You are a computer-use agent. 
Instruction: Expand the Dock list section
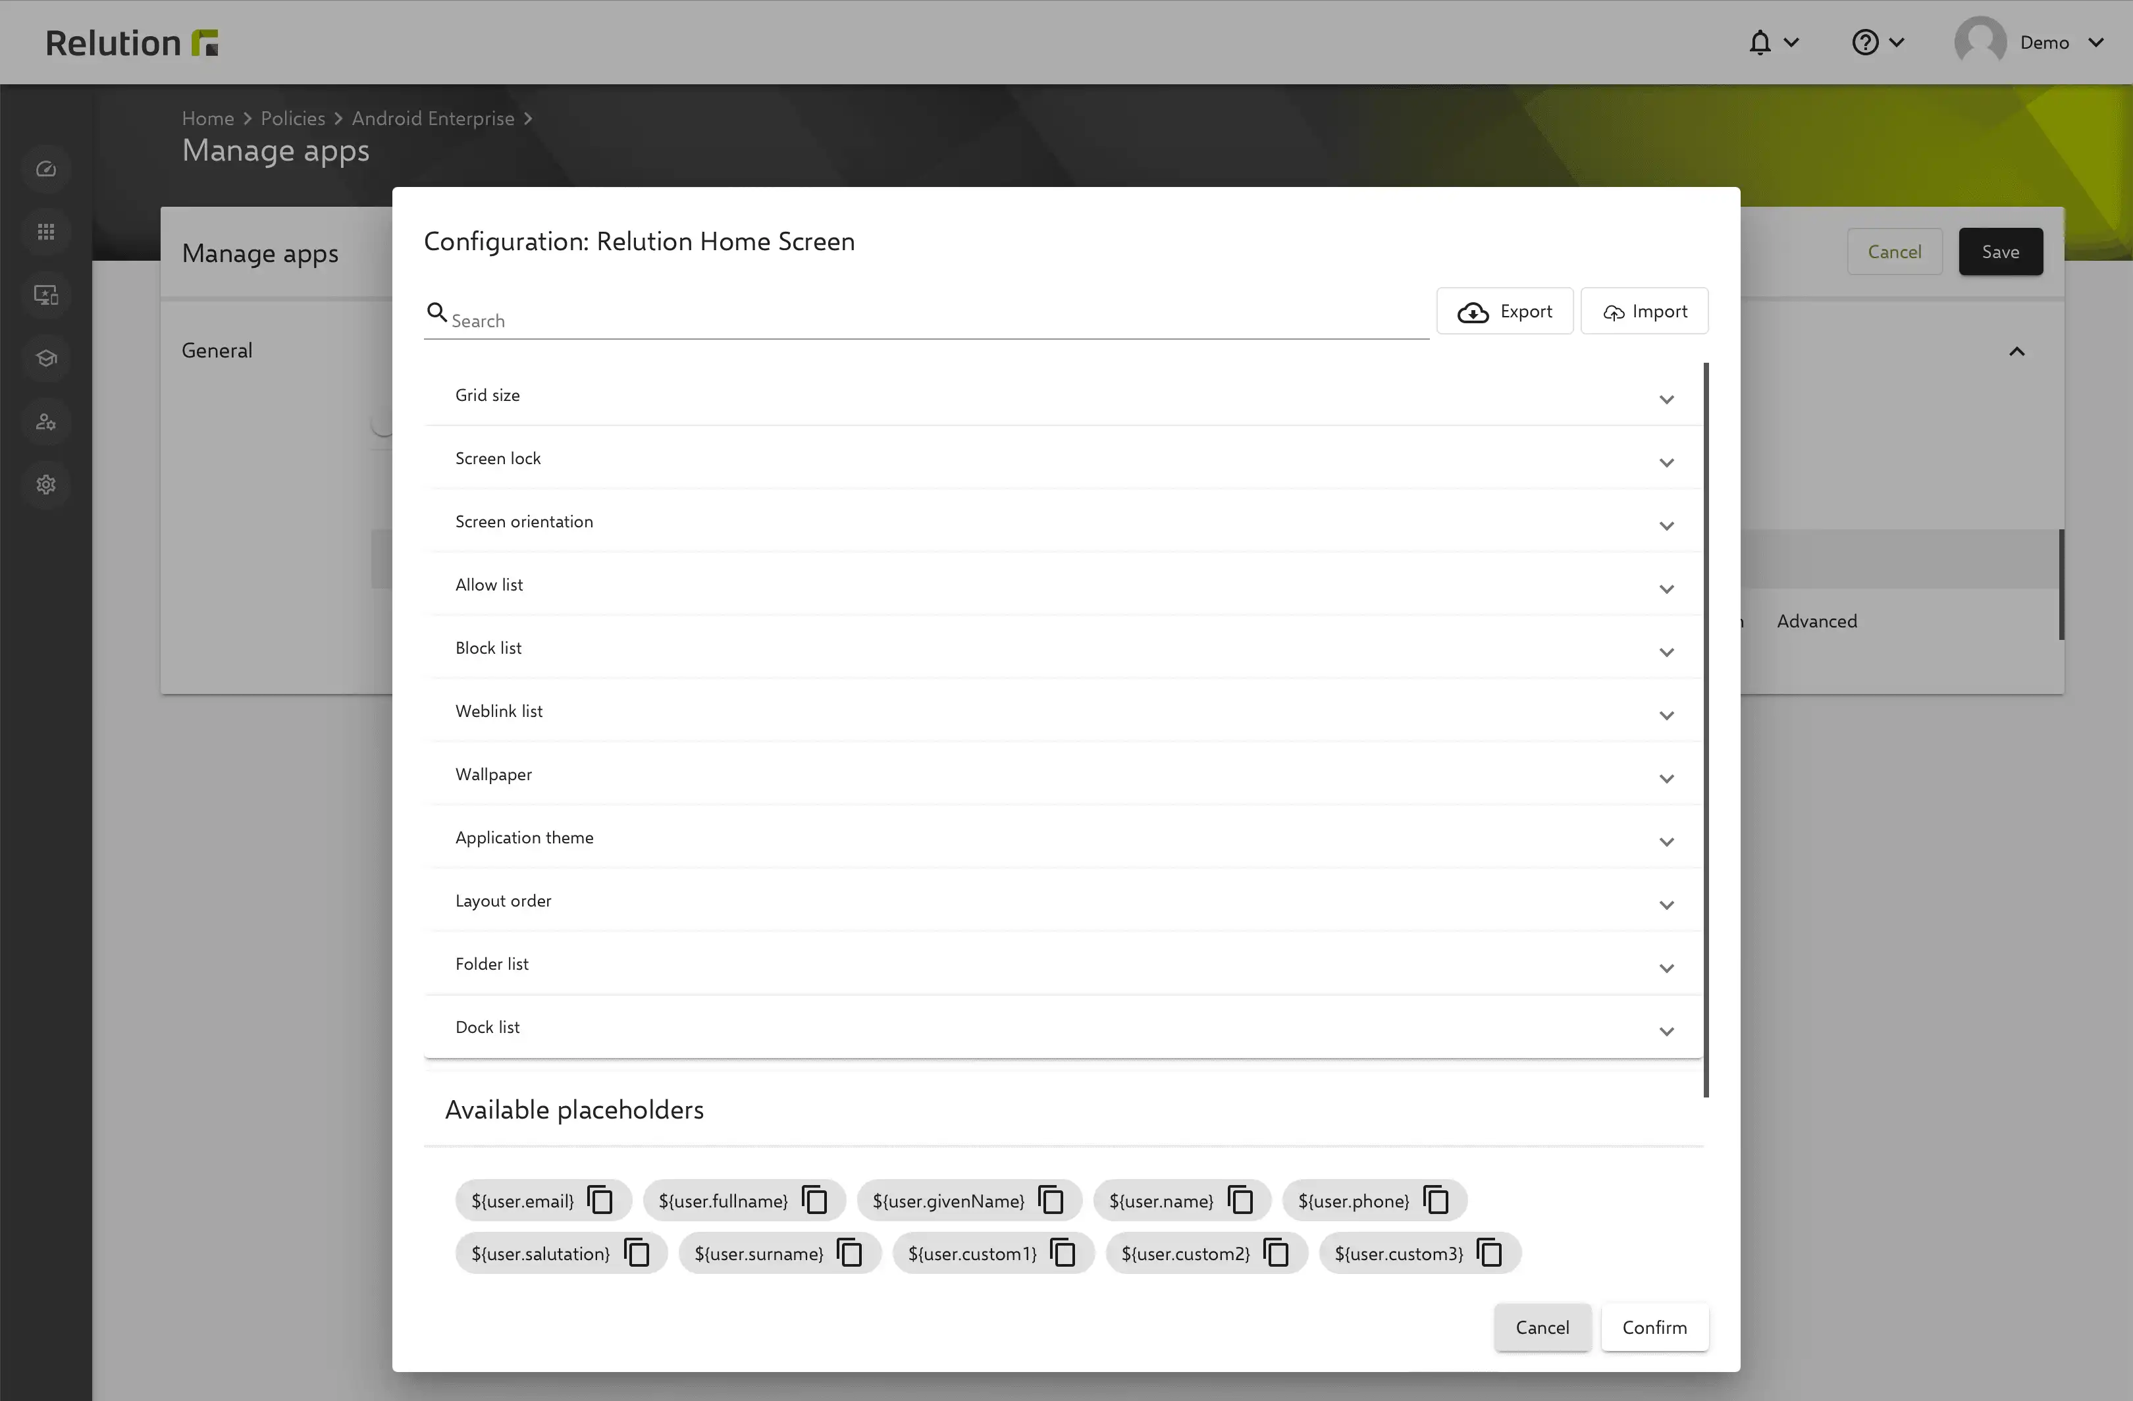click(1063, 1027)
